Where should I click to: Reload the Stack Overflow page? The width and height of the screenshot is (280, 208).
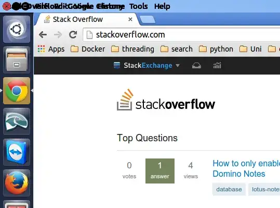point(73,34)
